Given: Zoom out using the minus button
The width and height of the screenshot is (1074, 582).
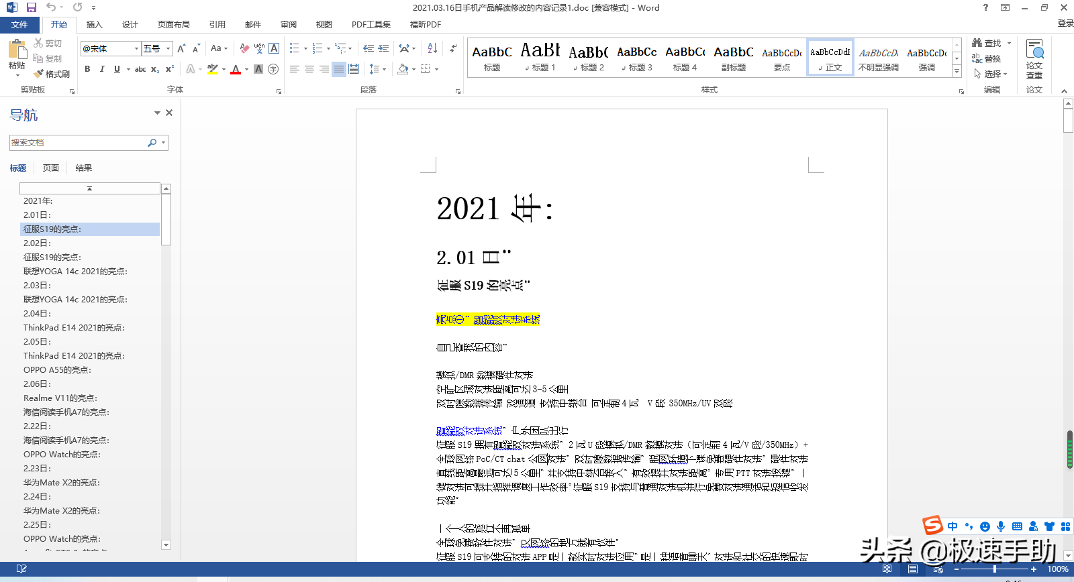Looking at the screenshot, I should [957, 569].
